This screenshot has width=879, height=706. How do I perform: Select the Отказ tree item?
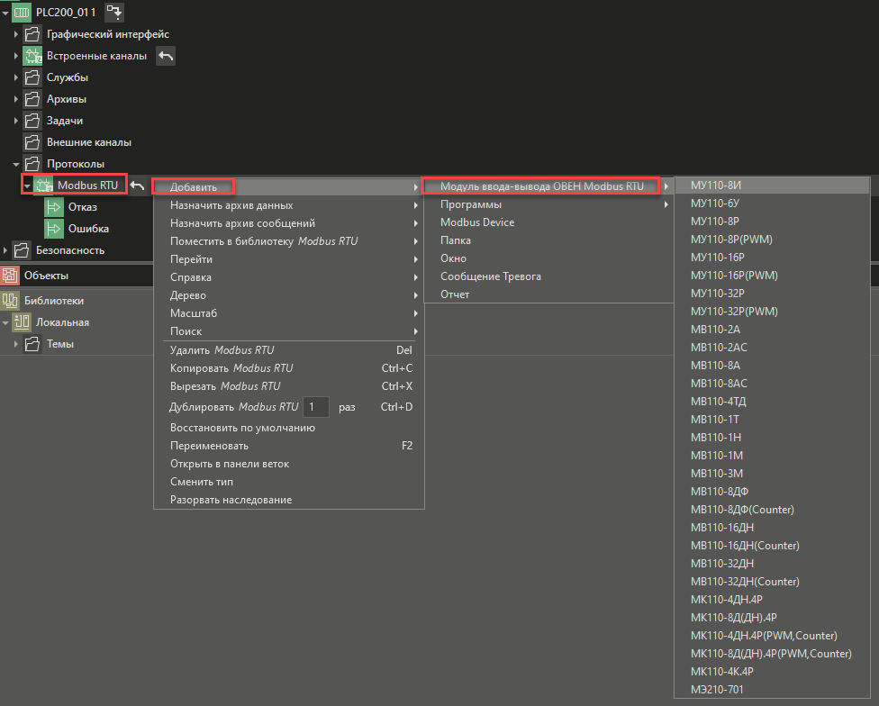tap(83, 207)
